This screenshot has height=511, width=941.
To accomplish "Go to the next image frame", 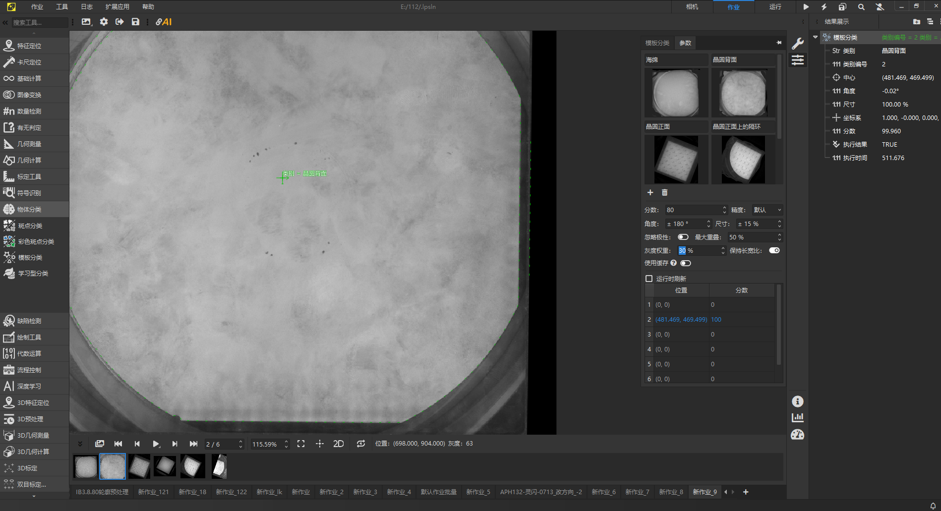I will pos(175,444).
